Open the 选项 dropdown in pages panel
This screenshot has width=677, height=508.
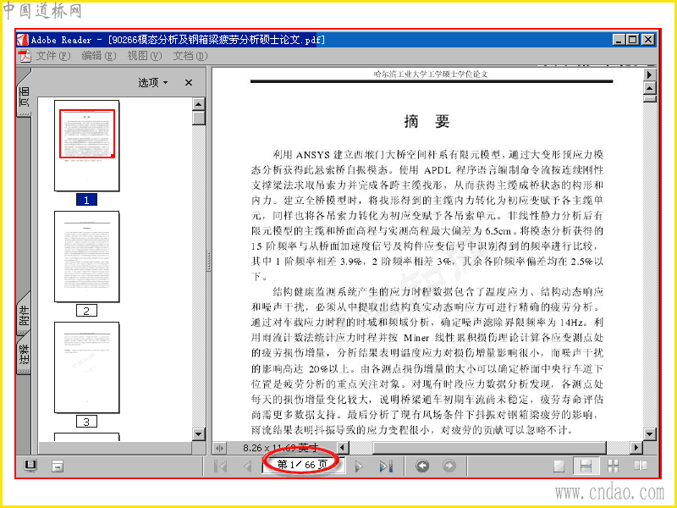click(153, 82)
